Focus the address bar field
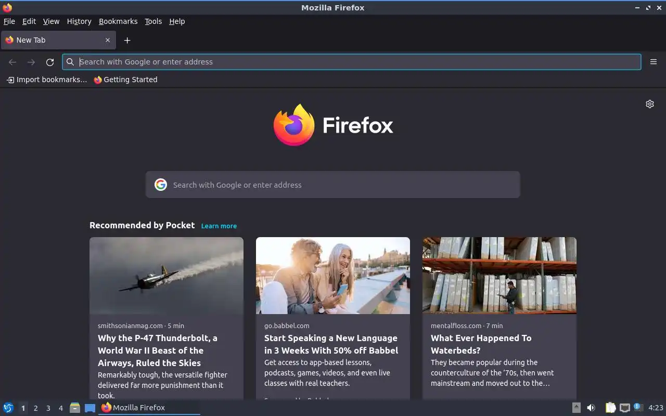This screenshot has height=416, width=666. tap(352, 62)
